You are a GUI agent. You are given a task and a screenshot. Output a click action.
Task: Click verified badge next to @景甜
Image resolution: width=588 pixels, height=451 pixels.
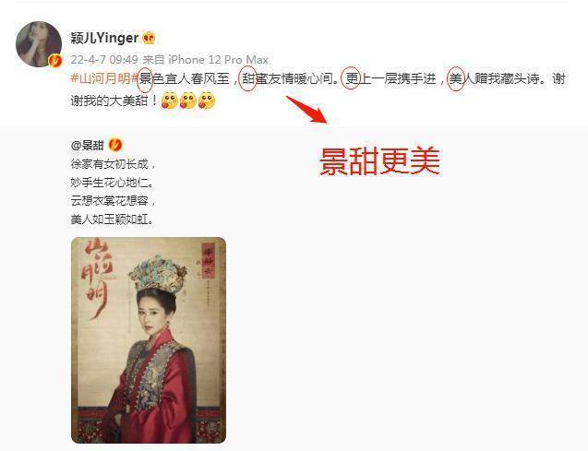click(x=115, y=145)
